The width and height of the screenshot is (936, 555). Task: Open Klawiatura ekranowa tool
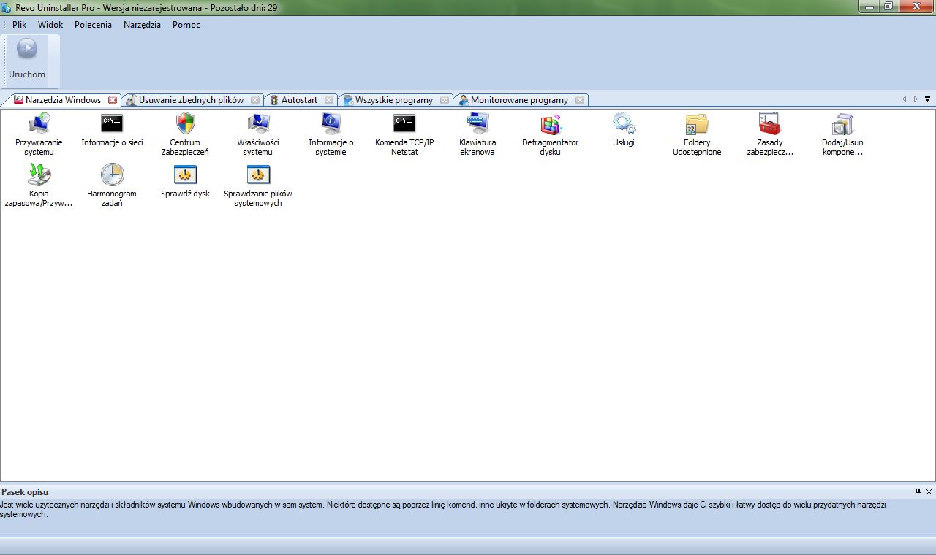click(478, 134)
